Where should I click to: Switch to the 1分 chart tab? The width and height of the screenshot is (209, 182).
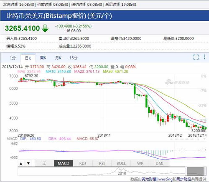click(x=13, y=58)
